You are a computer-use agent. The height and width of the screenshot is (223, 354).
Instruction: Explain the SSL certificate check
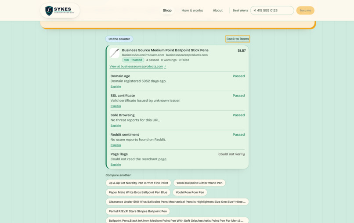116,106
